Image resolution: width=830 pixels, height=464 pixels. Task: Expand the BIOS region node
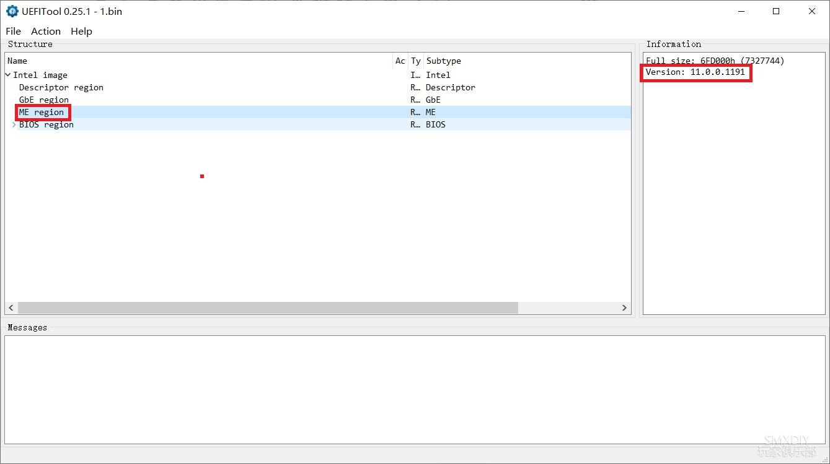14,124
